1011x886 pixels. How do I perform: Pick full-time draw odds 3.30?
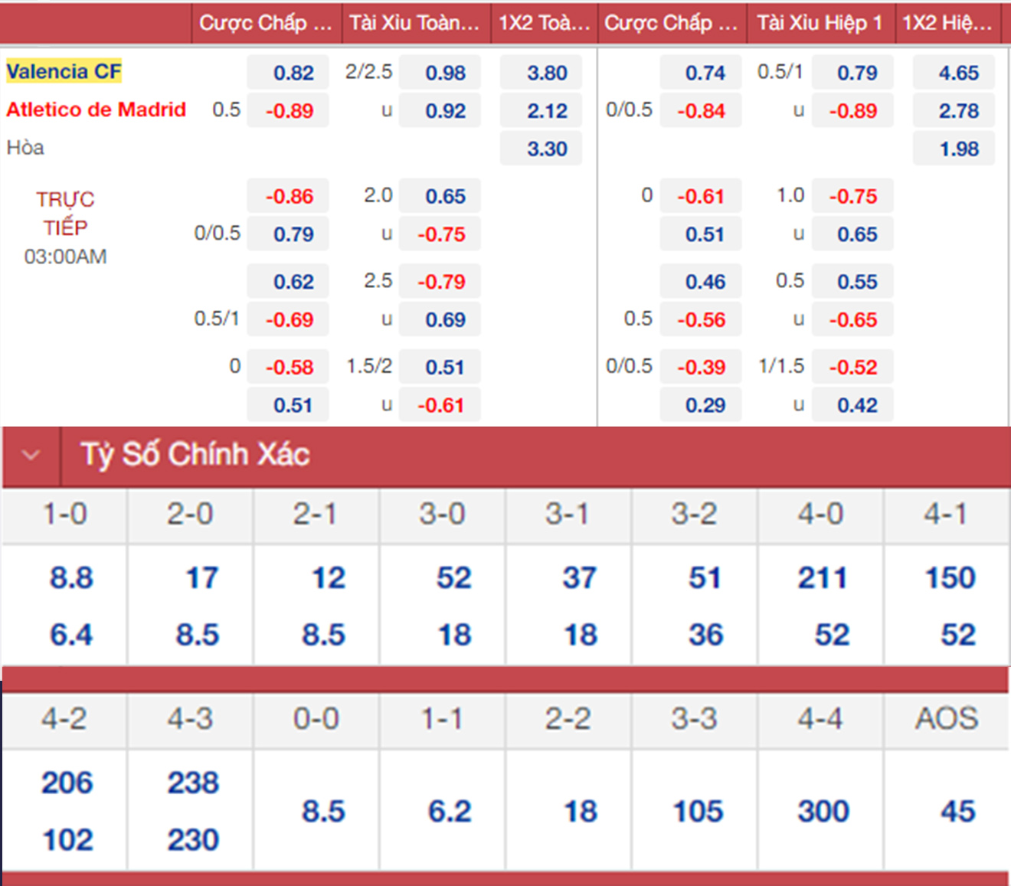pyautogui.click(x=546, y=149)
